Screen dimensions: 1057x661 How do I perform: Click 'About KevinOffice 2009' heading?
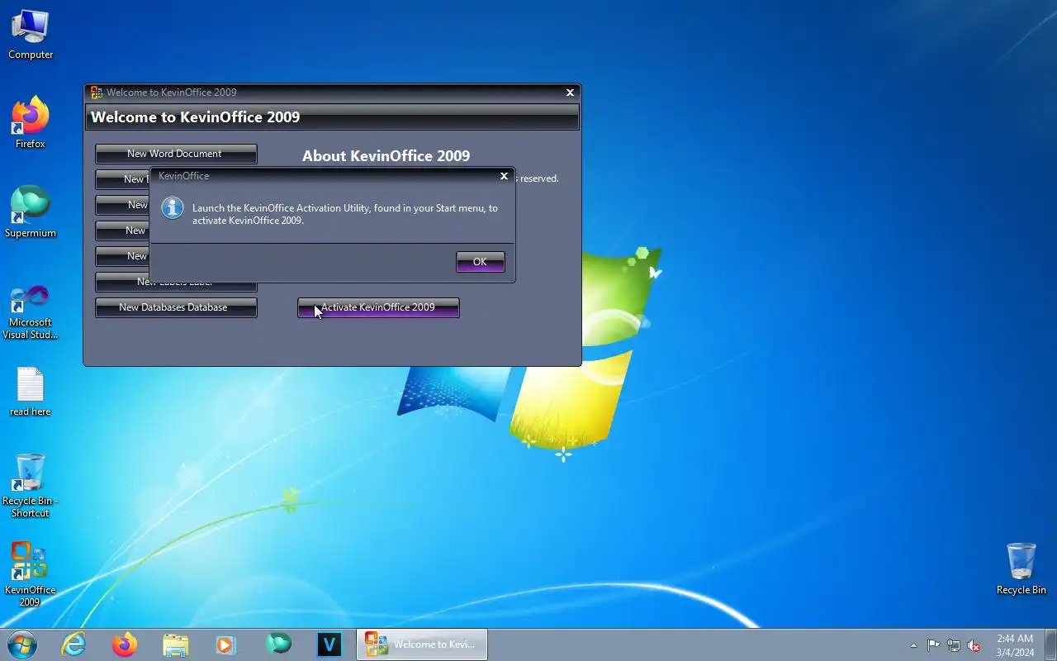386,156
